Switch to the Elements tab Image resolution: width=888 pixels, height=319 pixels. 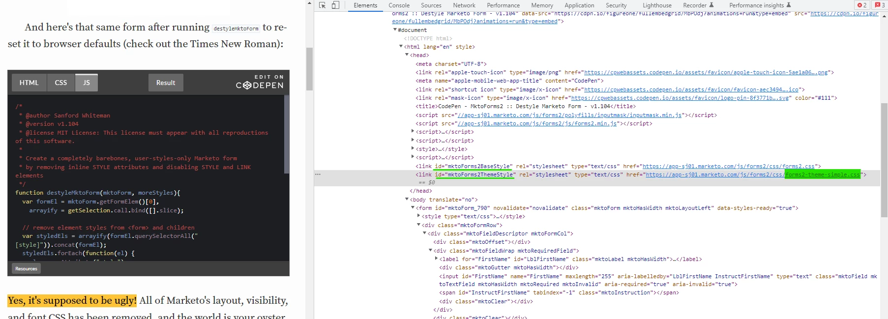click(x=365, y=5)
